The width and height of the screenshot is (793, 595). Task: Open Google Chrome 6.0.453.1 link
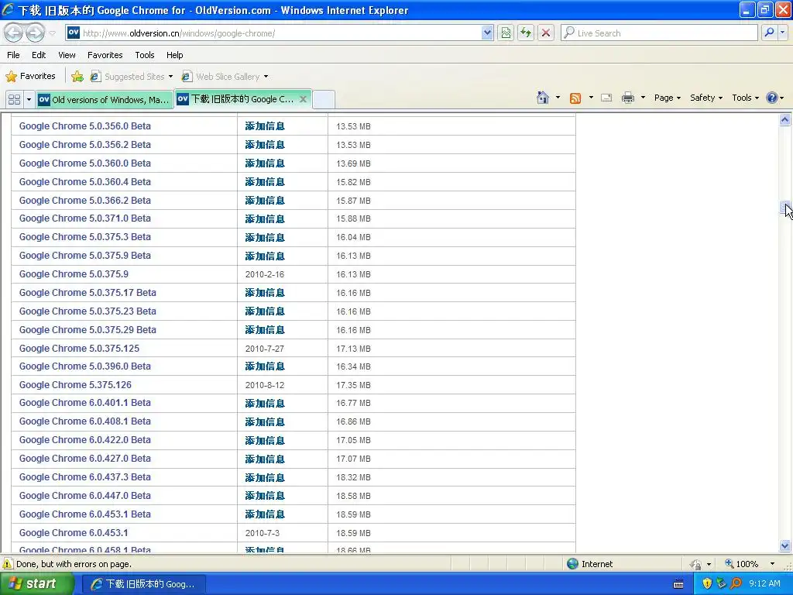tap(74, 533)
